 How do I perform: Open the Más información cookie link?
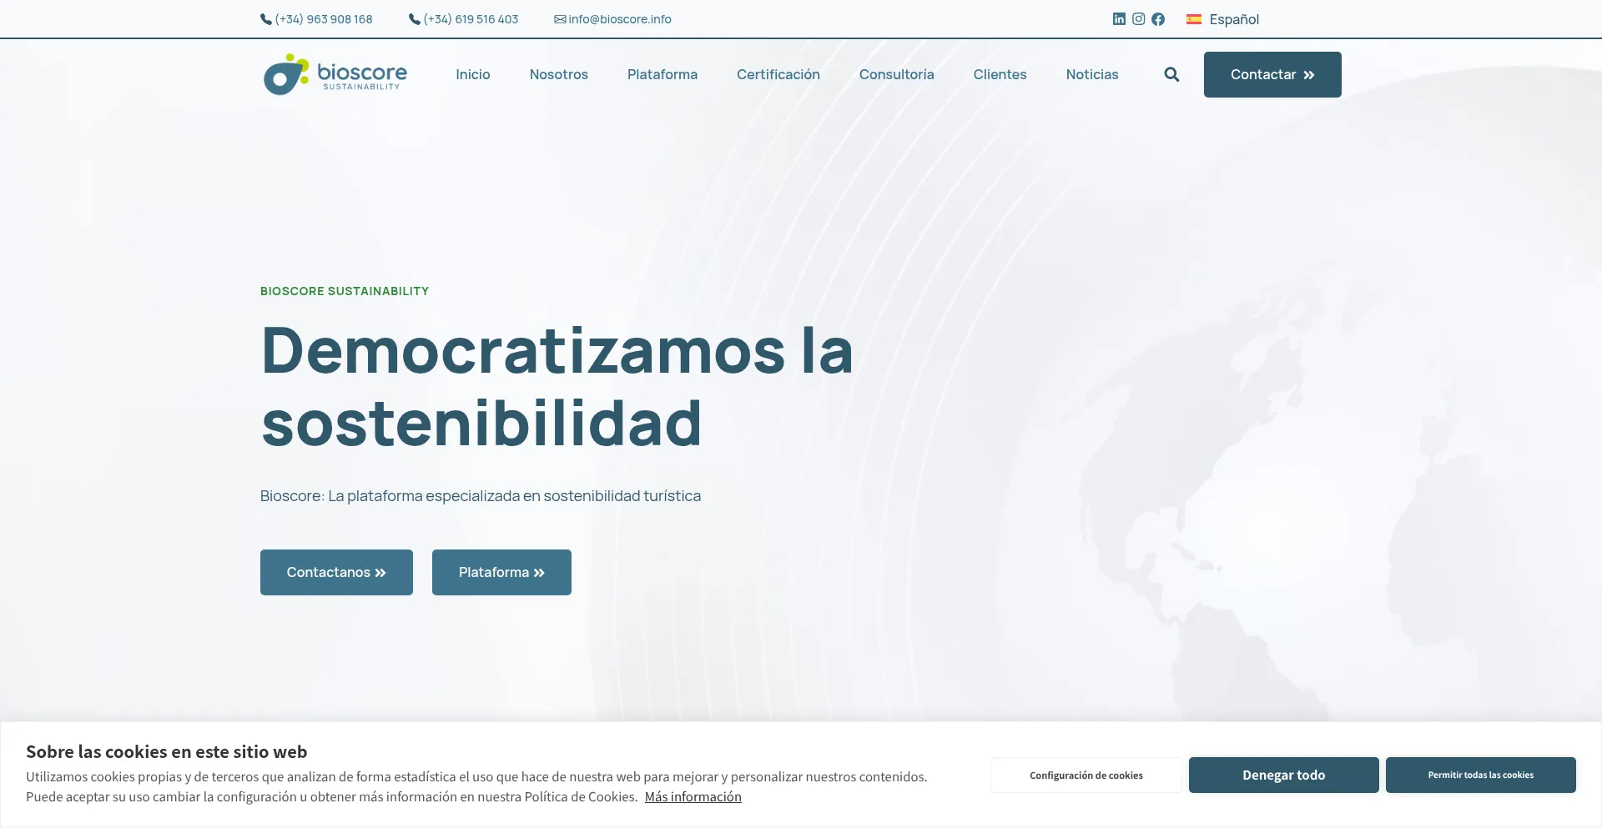tap(693, 796)
